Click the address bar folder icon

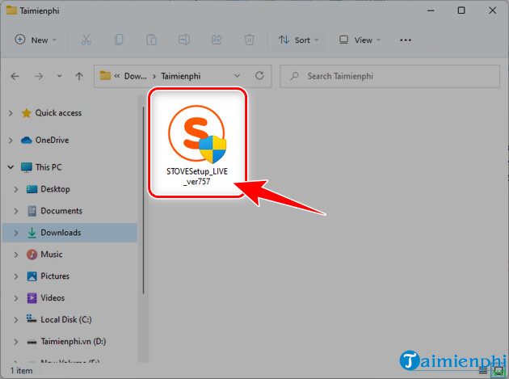pyautogui.click(x=105, y=76)
